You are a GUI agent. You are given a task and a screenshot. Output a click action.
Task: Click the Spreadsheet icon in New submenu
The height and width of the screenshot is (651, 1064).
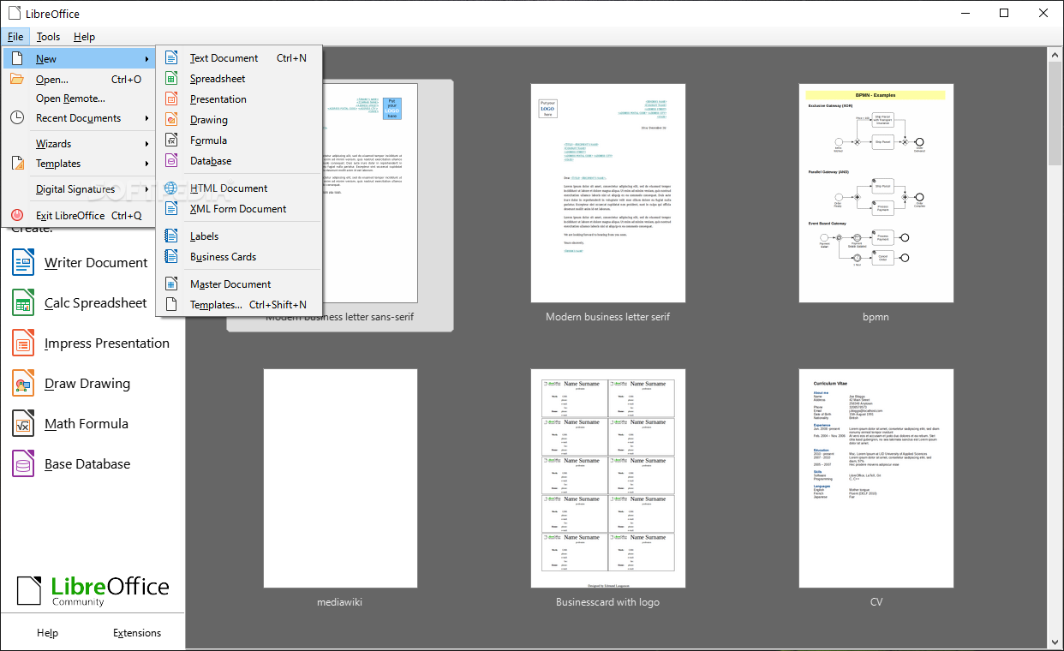pyautogui.click(x=171, y=79)
